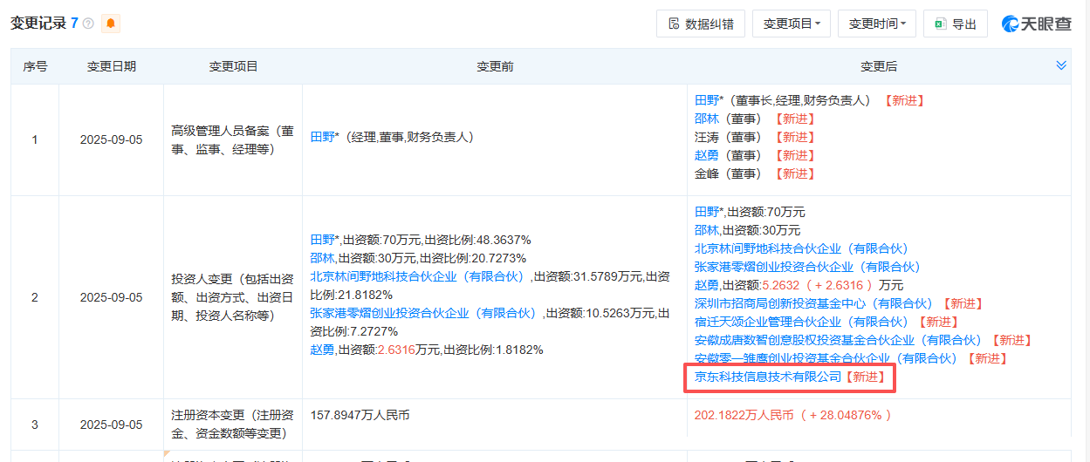Click the 序号 column header

tap(35, 66)
